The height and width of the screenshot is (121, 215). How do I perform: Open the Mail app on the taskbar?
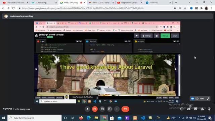(120, 118)
